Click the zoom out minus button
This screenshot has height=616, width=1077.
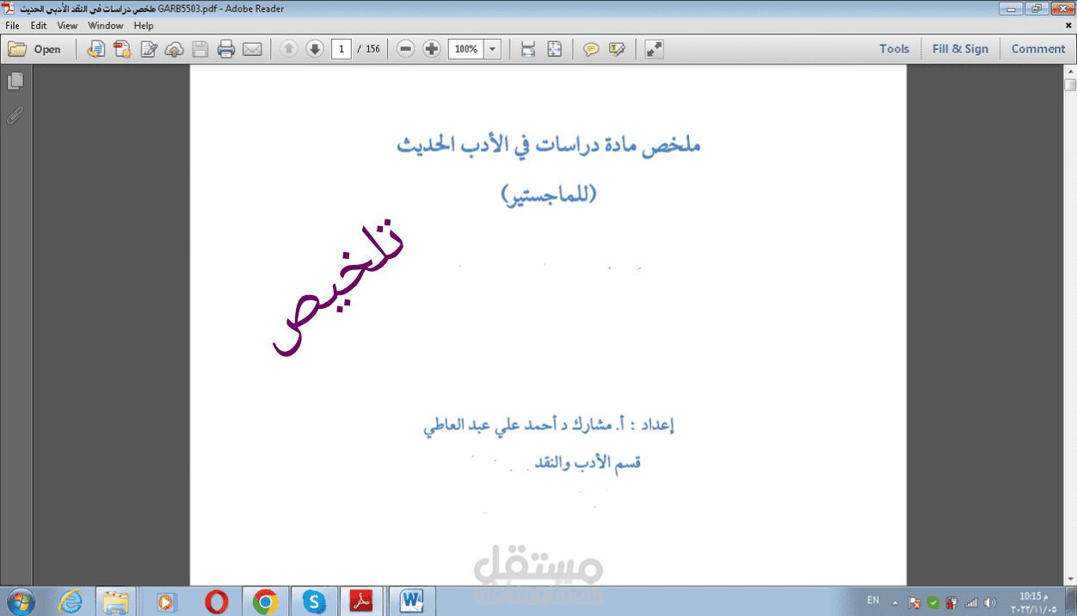(x=406, y=49)
